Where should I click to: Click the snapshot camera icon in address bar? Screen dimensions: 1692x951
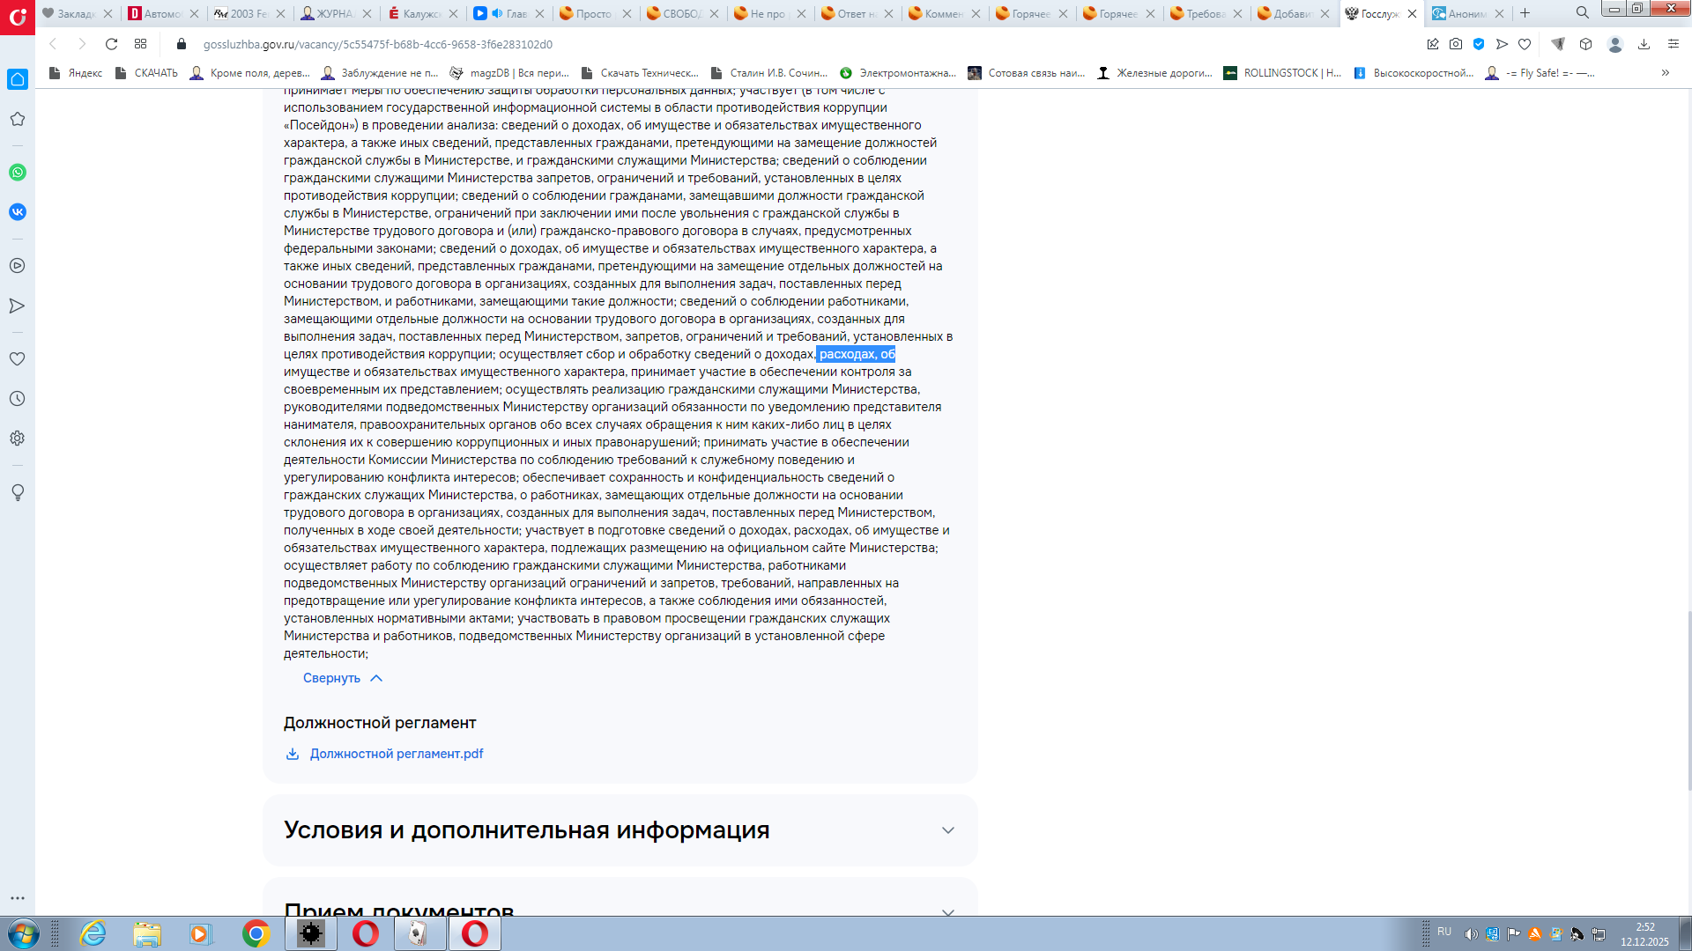tap(1456, 44)
